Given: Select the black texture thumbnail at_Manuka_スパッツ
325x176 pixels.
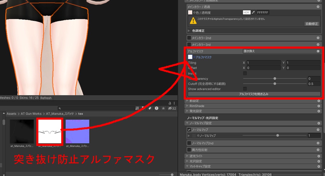Looking at the screenshot, I should 22,132.
